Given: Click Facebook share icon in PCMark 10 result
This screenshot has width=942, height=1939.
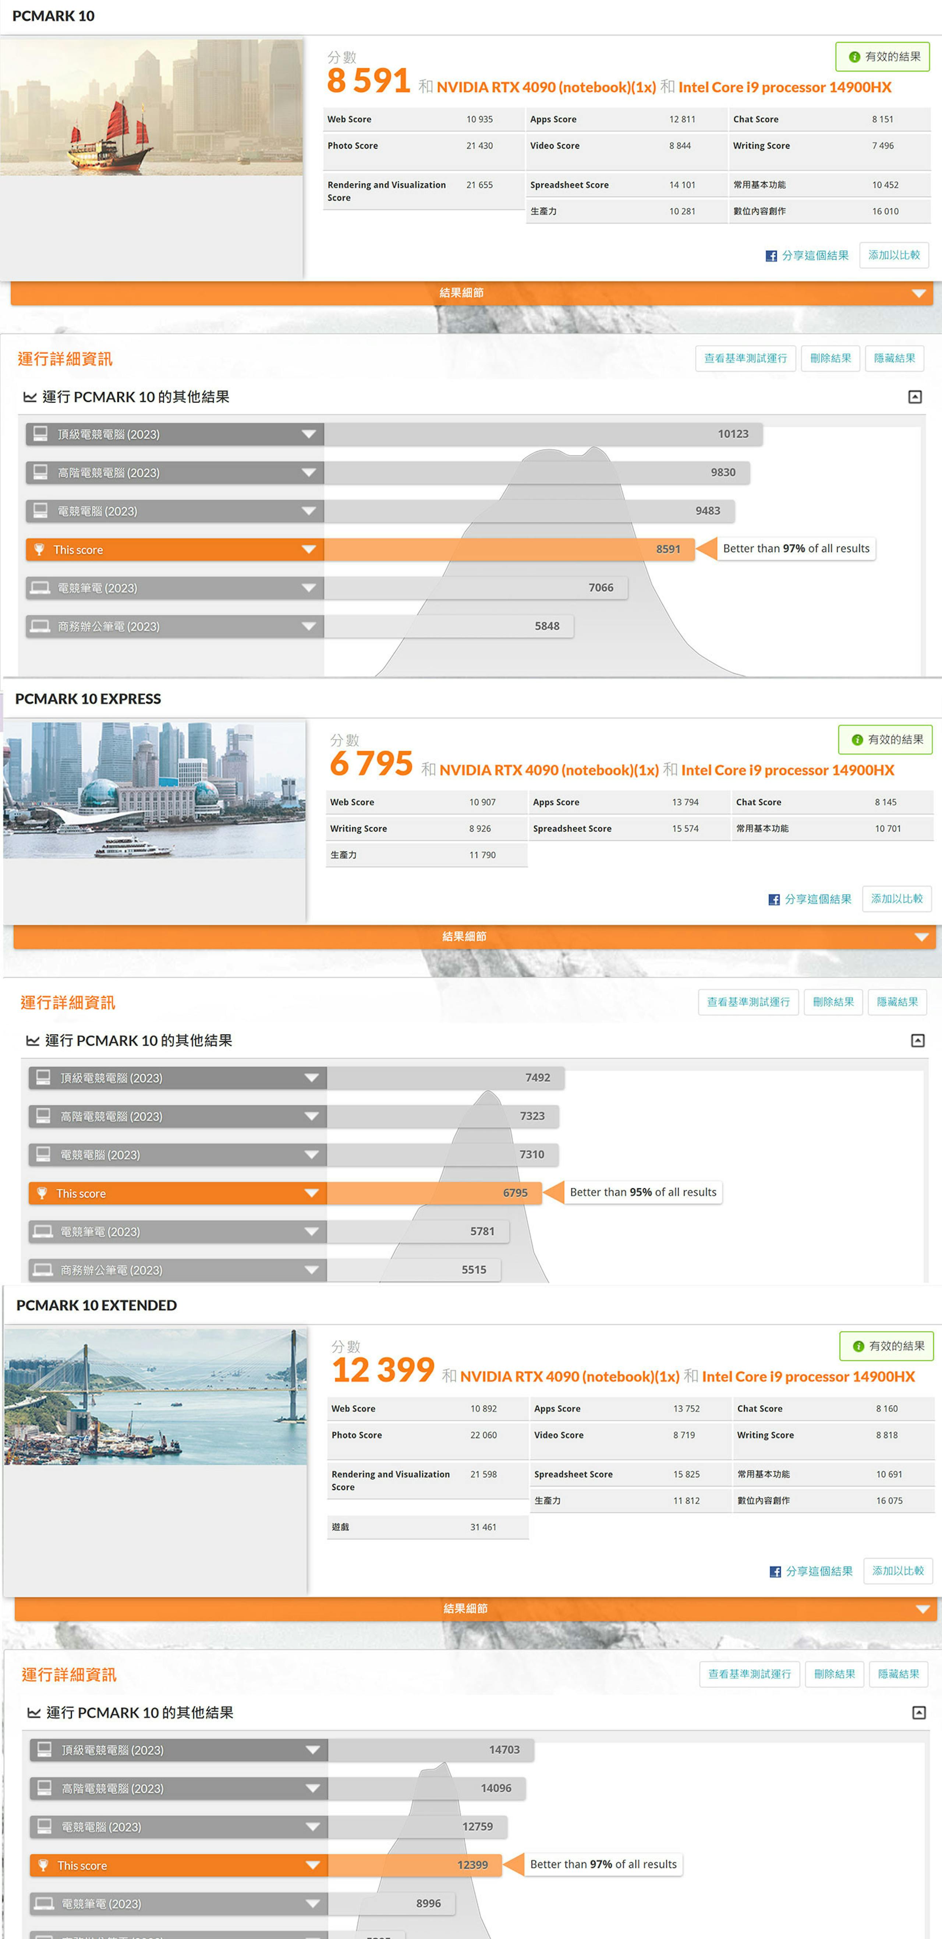Looking at the screenshot, I should click(x=771, y=256).
